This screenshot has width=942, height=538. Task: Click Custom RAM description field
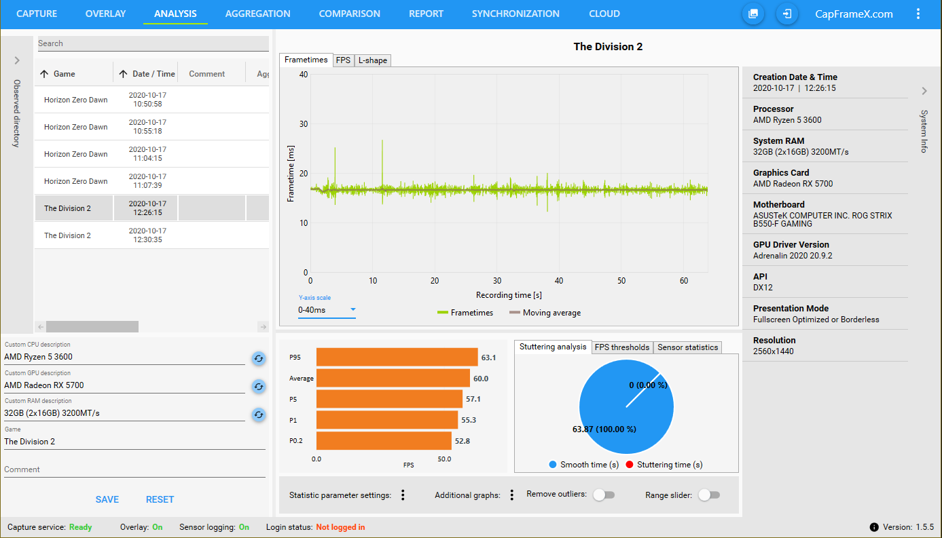(x=124, y=412)
